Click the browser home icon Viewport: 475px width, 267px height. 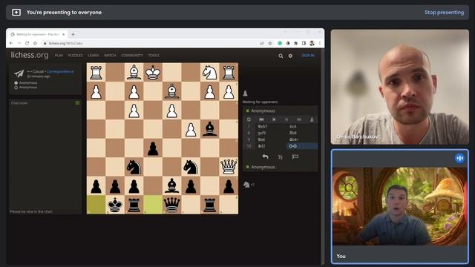click(x=35, y=43)
